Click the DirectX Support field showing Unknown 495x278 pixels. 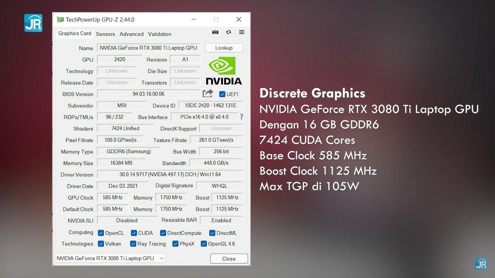coord(221,129)
